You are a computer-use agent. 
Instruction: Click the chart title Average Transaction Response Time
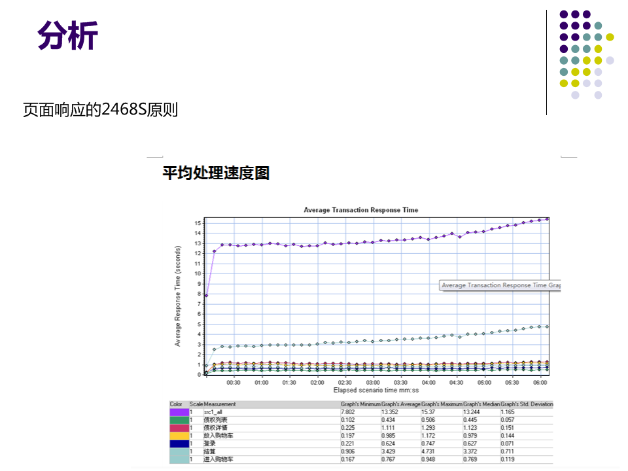pos(361,210)
